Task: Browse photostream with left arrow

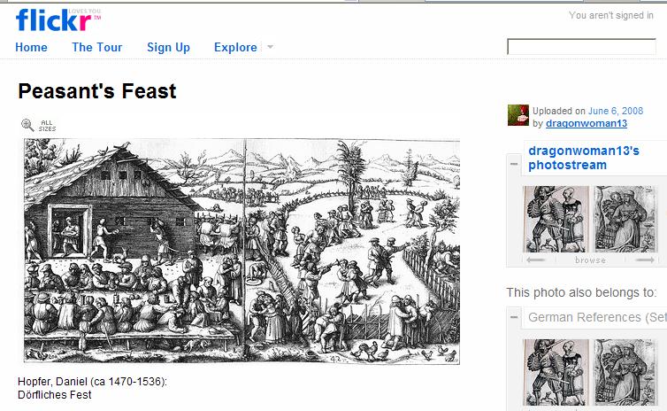Action: point(535,260)
